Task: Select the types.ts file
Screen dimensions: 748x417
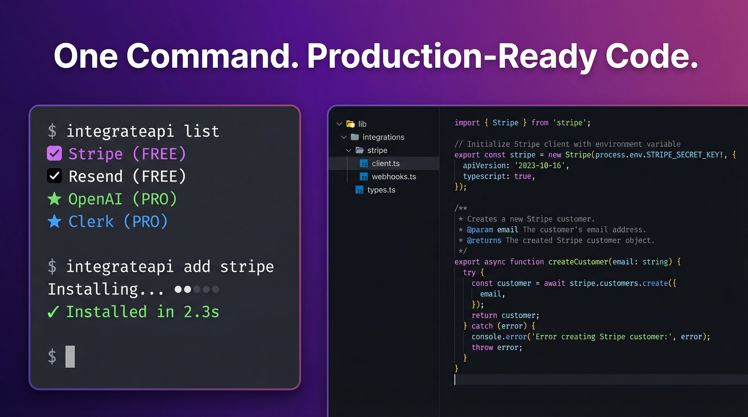Action: (x=381, y=190)
